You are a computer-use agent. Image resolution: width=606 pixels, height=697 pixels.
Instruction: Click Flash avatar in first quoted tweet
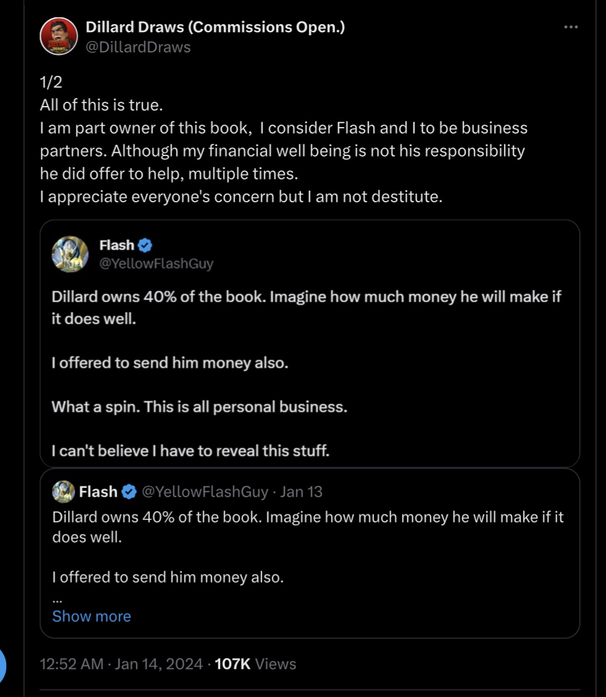point(70,254)
